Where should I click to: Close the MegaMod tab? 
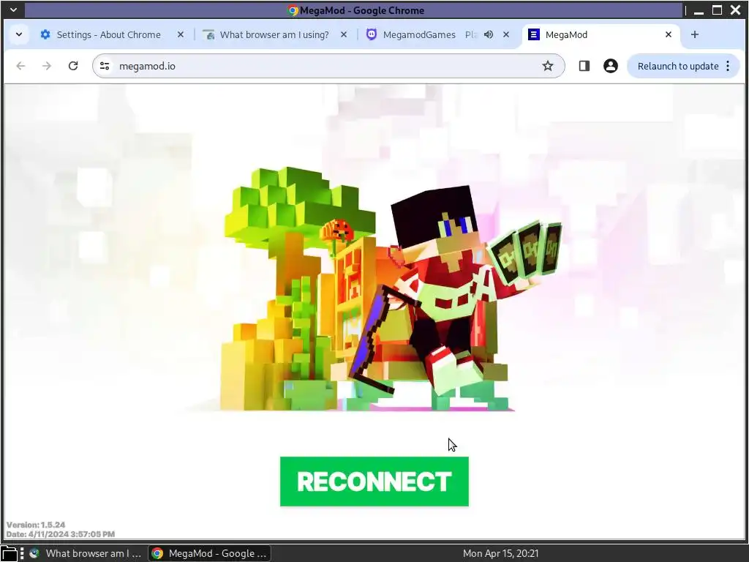pos(669,34)
